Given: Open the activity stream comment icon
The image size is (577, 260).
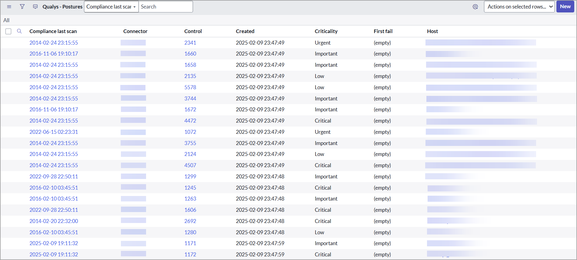Looking at the screenshot, I should tap(35, 7).
